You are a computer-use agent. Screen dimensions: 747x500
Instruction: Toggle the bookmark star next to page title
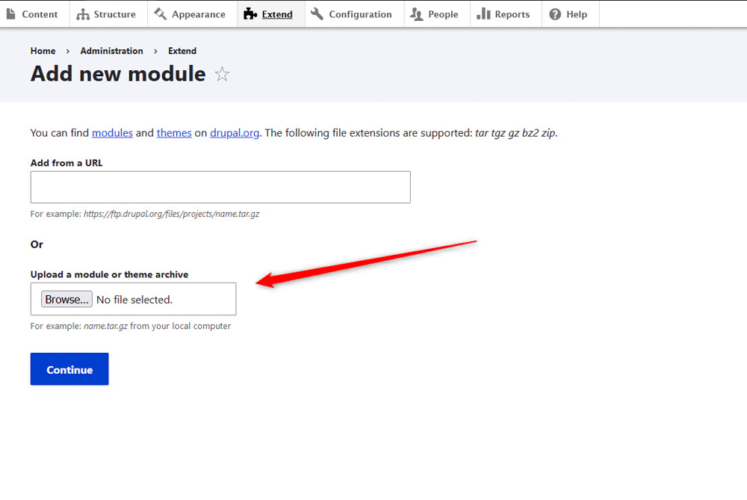222,73
